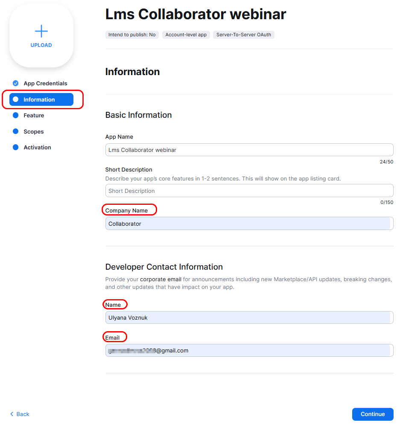Click the Back chevron arrow icon
397x425 pixels.
(x=12, y=414)
